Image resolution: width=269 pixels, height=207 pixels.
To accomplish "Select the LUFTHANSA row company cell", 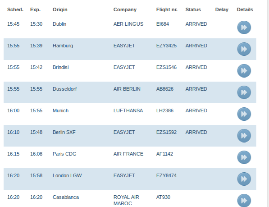I will point(128,110).
